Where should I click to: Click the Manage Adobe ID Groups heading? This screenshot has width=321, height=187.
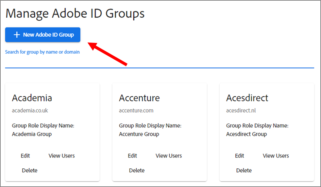pos(75,13)
